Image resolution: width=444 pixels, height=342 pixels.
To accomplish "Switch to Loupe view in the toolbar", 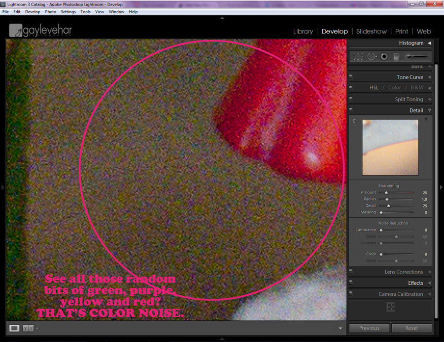I will point(15,328).
